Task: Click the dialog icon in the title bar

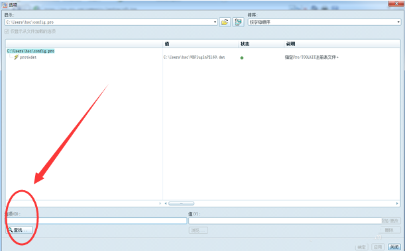Action: click(x=5, y=5)
